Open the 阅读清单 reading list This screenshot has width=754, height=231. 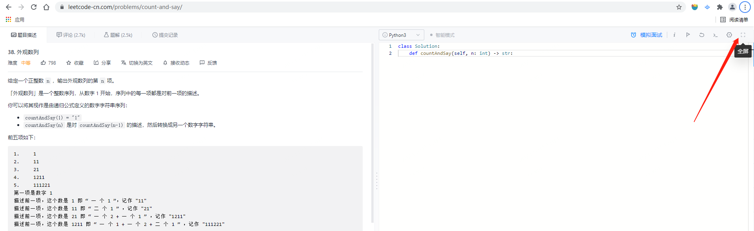(734, 20)
